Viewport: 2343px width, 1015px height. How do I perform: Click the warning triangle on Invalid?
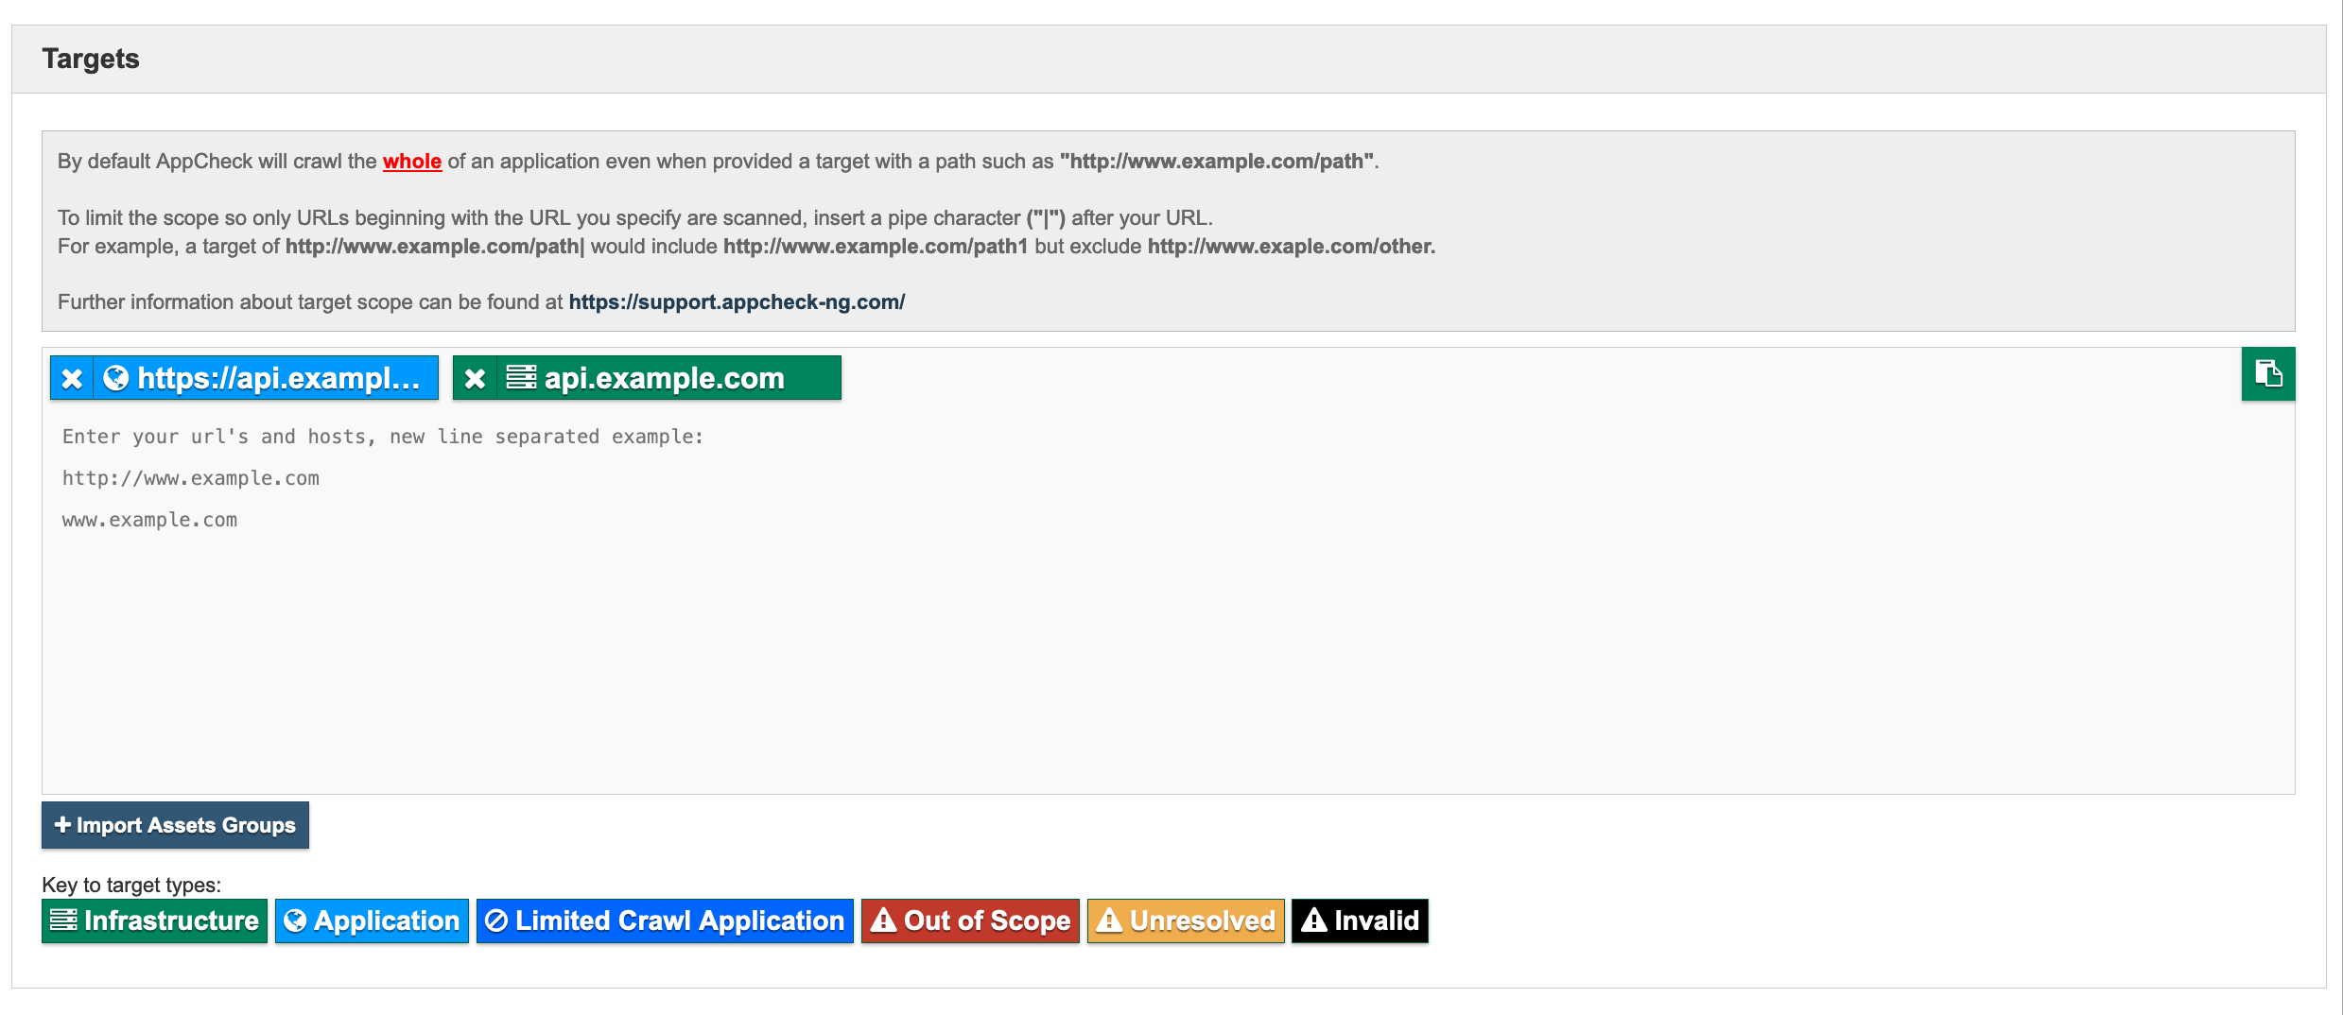(x=1314, y=920)
